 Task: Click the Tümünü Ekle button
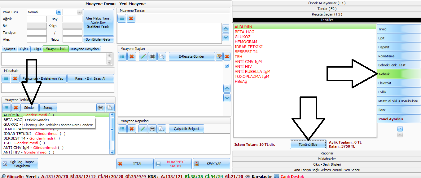click(308, 145)
